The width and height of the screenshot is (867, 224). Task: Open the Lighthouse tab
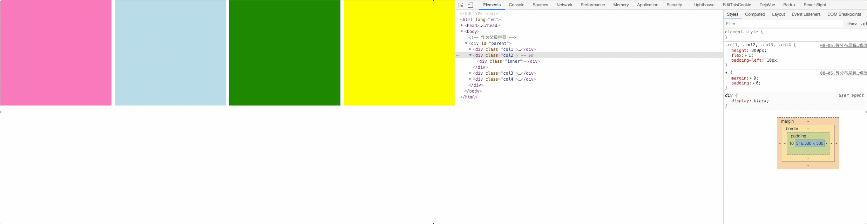click(704, 5)
